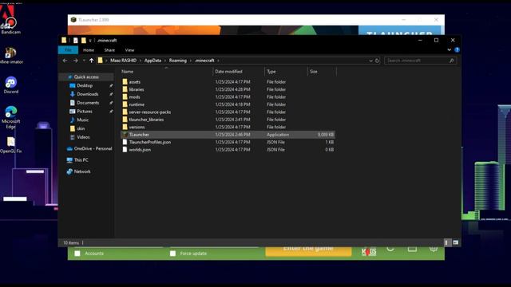Open address bar history dropdown

370,61
